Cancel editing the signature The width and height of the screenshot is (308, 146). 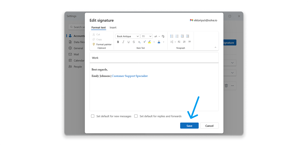coord(209,126)
